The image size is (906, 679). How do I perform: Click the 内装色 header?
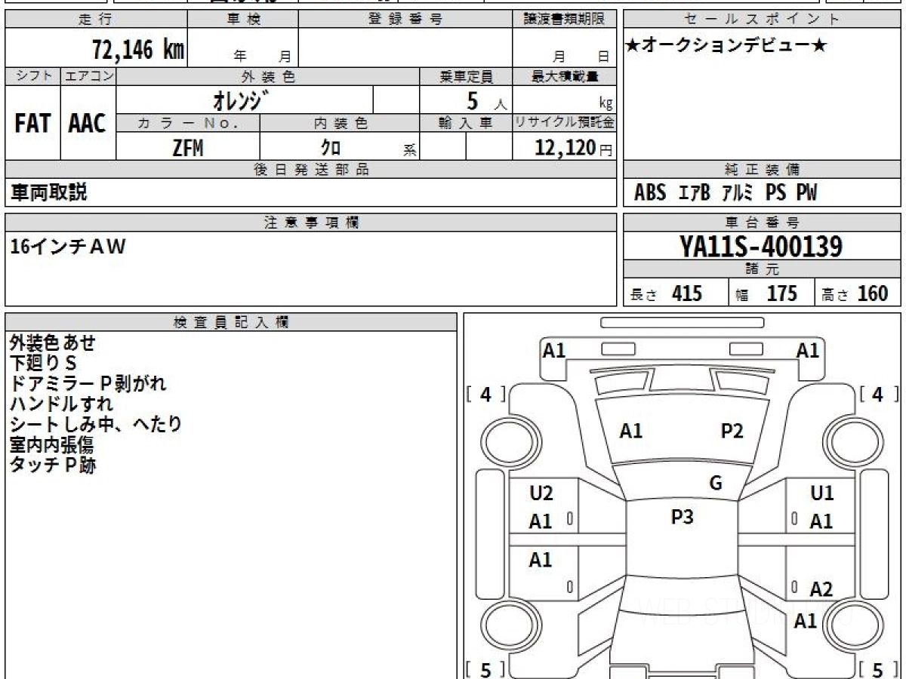tap(339, 123)
